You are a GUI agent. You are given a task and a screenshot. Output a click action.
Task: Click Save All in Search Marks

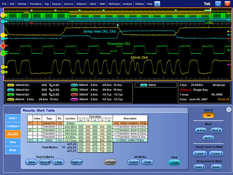(45, 163)
